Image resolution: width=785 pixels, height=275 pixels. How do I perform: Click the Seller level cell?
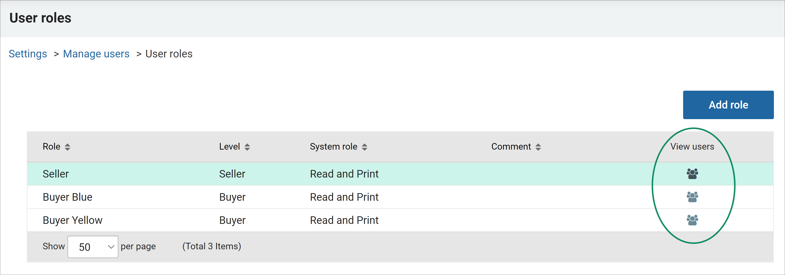click(x=232, y=174)
